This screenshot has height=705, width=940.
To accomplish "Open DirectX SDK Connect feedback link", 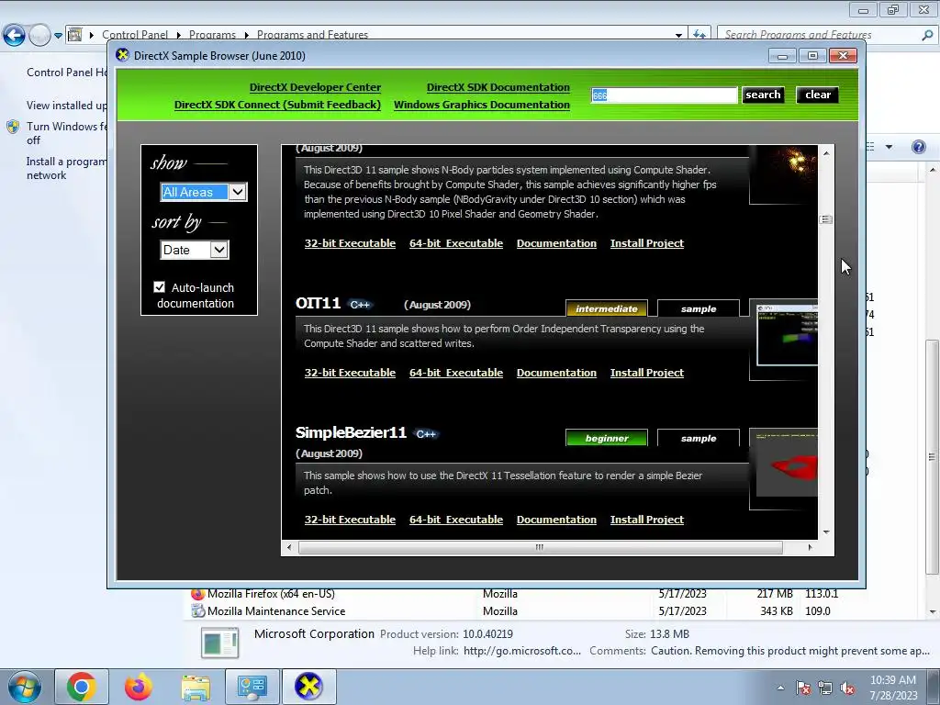I will tap(277, 105).
